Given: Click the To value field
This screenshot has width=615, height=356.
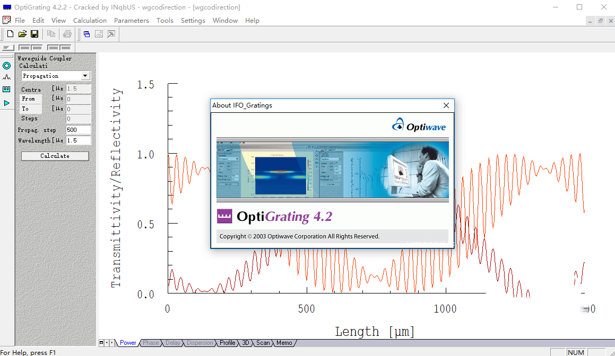Looking at the screenshot, I should 78,109.
